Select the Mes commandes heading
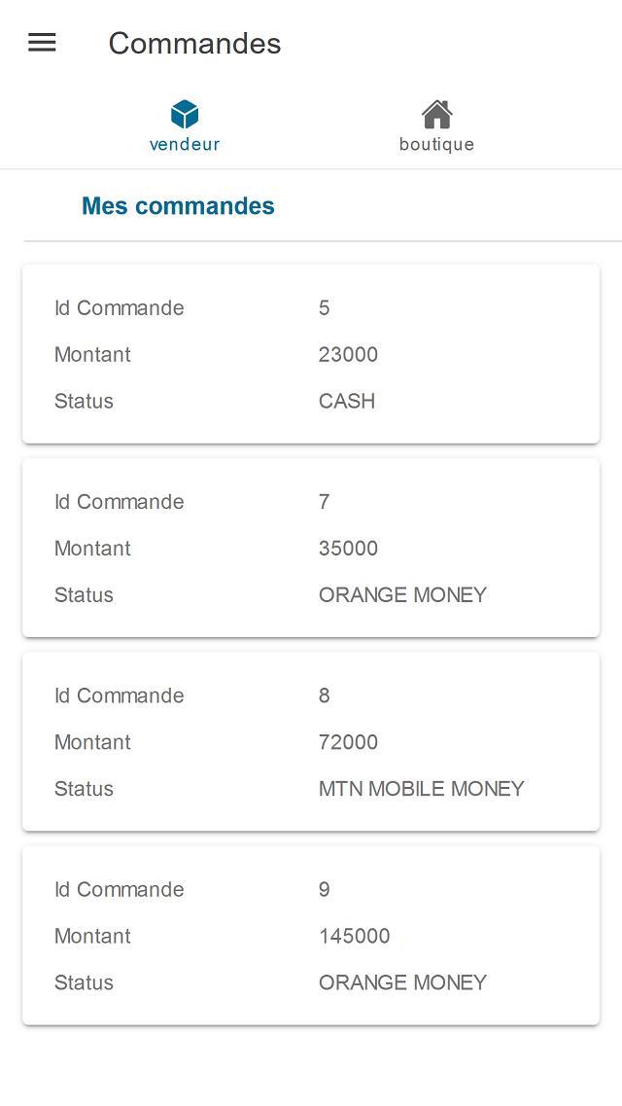 pos(178,206)
